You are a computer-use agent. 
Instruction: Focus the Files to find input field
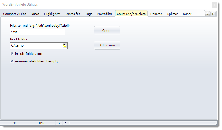[x=38, y=32]
